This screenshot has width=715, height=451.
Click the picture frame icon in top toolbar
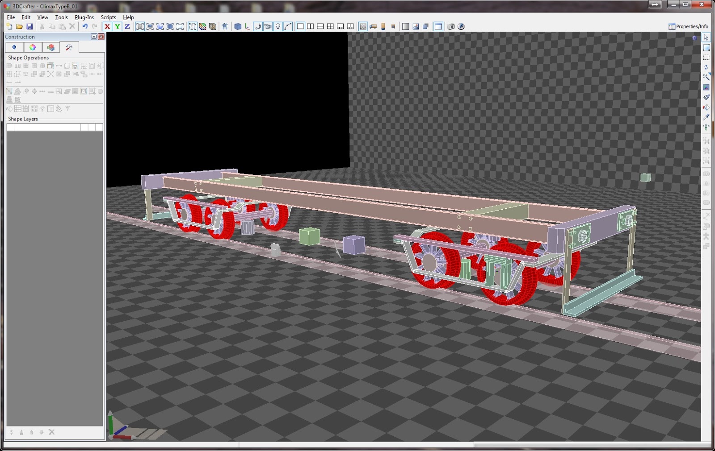coord(416,27)
